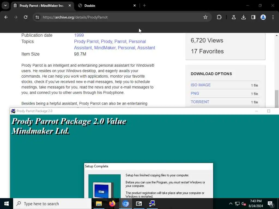Open a new browser tab
The image size is (279, 209).
point(144,6)
